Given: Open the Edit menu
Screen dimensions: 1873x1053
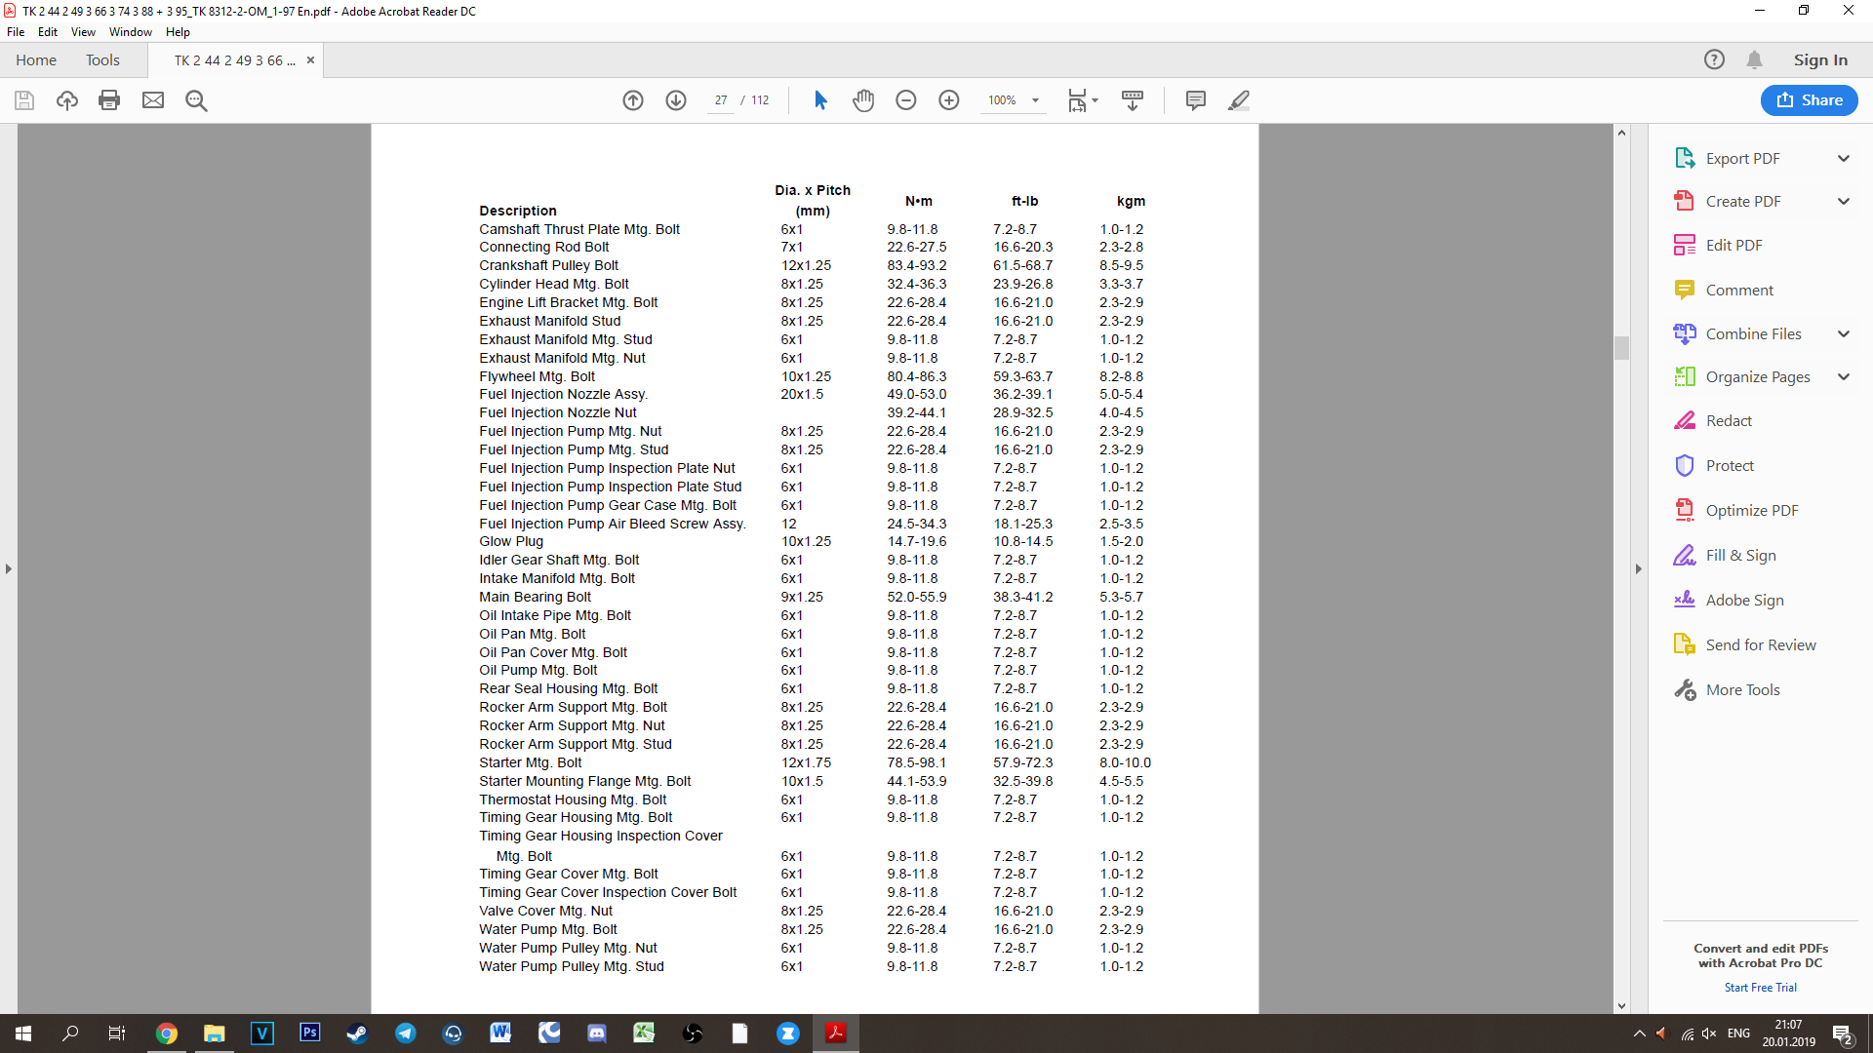Looking at the screenshot, I should pos(48,32).
